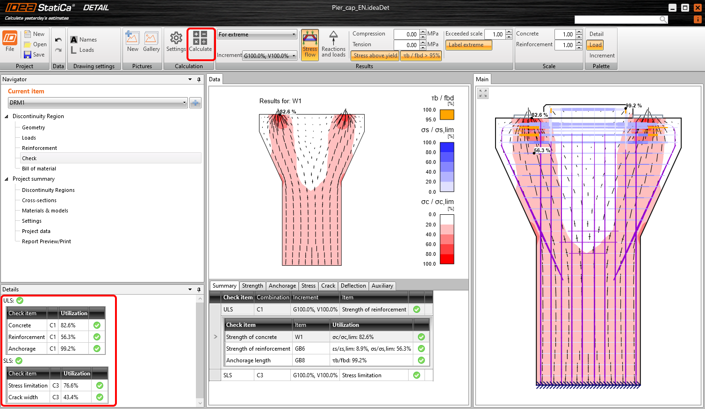Select the Stress flow view

click(x=310, y=44)
